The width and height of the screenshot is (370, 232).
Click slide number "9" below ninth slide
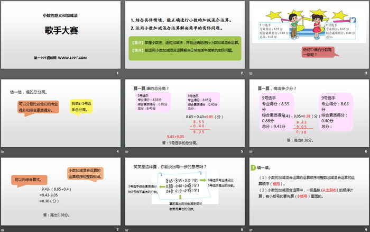coord(366,230)
